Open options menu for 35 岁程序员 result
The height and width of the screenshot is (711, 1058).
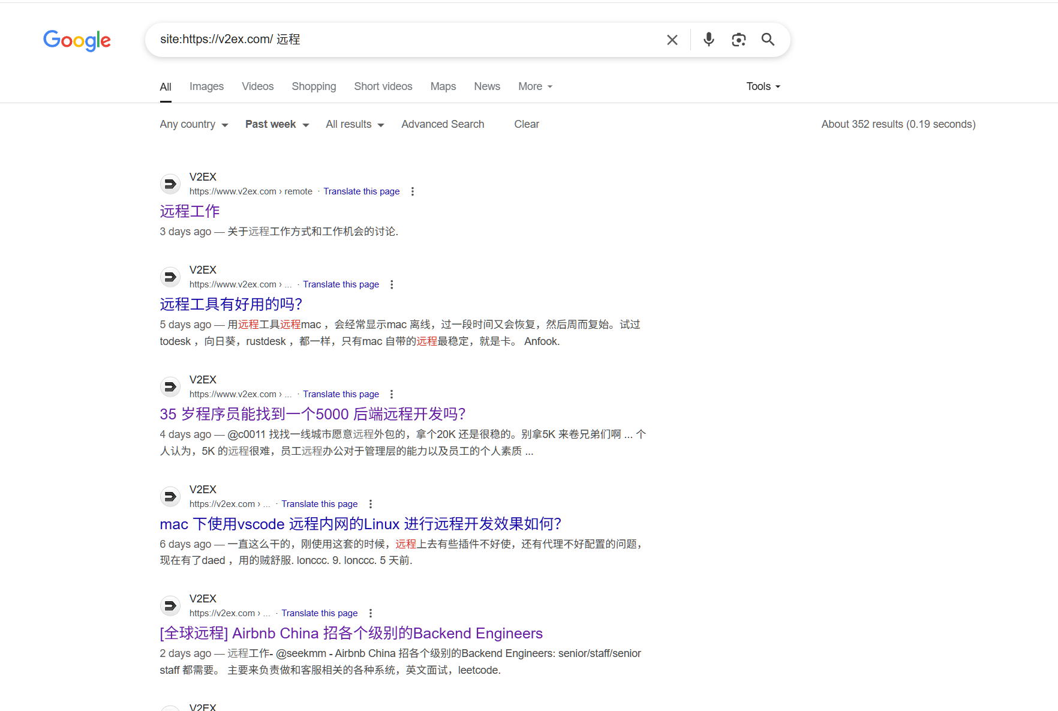pos(392,394)
